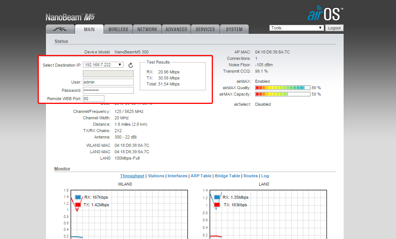
Task: Switch to the SYSTEM tab
Action: tap(234, 29)
